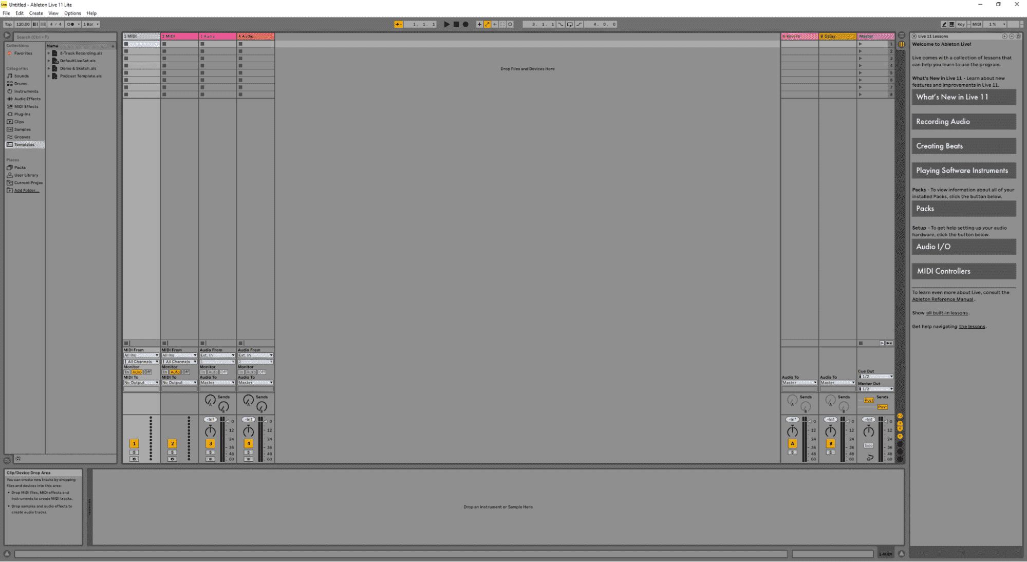Expand the DefaultLiveSet.als item
This screenshot has height=562, width=1027.
49,61
